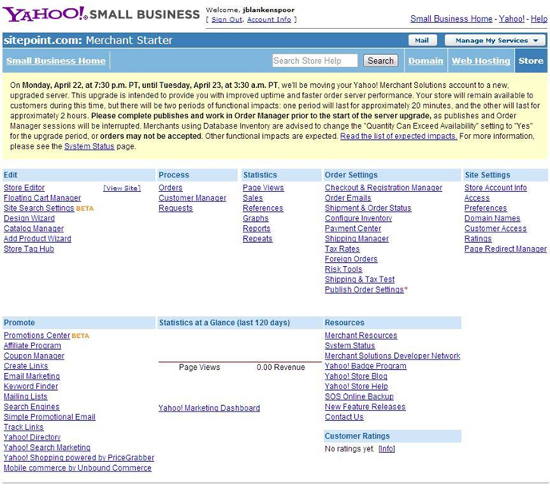This screenshot has height=489, width=550.
Task: Focus the Search Store Help field
Action: pyautogui.click(x=315, y=61)
